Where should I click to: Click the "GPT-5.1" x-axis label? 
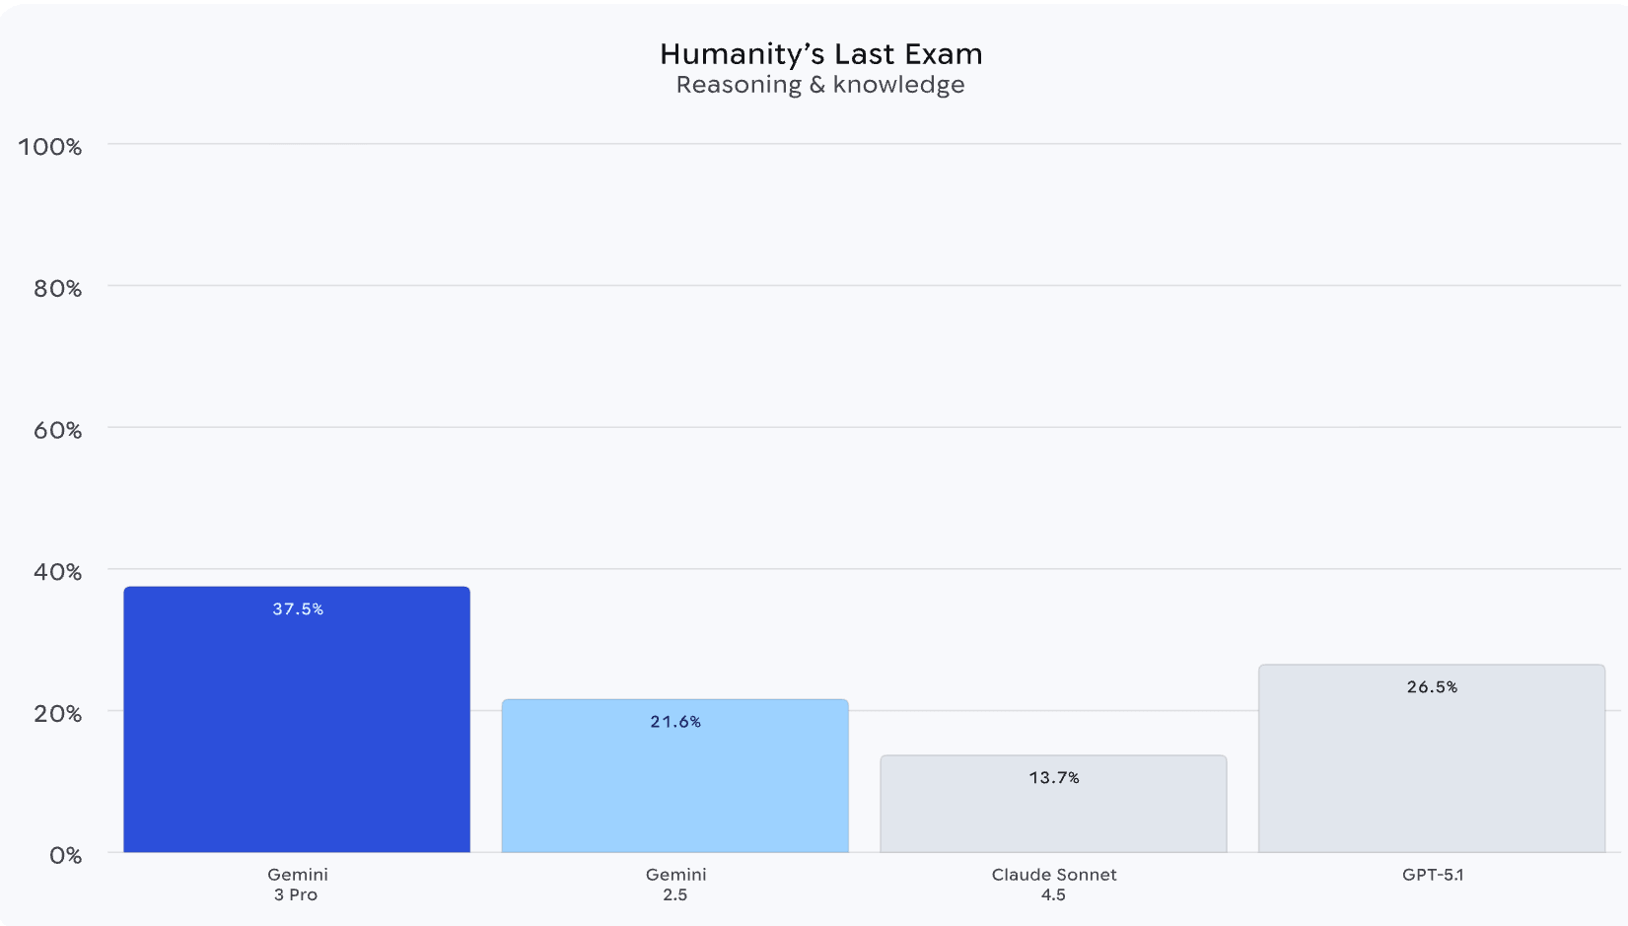point(1433,875)
